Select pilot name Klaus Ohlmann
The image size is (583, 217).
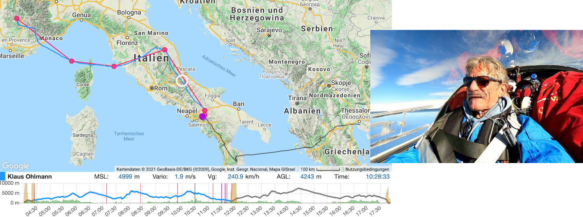[30, 176]
